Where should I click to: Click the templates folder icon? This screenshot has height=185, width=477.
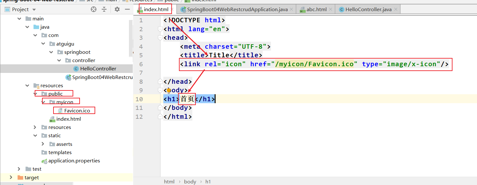[x=44, y=152]
